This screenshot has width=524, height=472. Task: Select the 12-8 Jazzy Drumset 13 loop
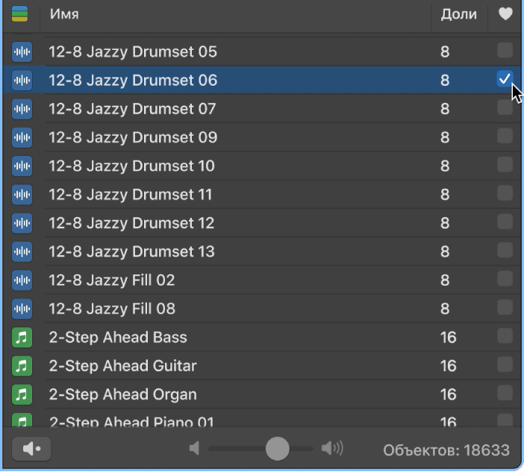[131, 252]
